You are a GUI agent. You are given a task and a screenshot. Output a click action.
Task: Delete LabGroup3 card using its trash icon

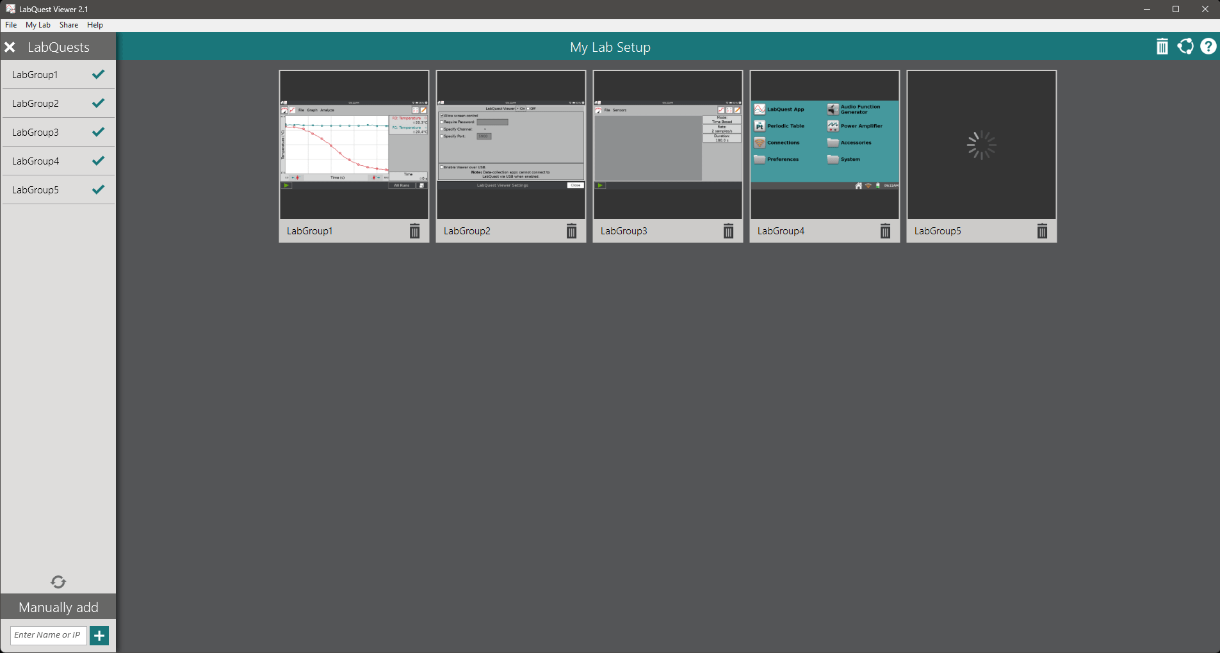tap(728, 231)
